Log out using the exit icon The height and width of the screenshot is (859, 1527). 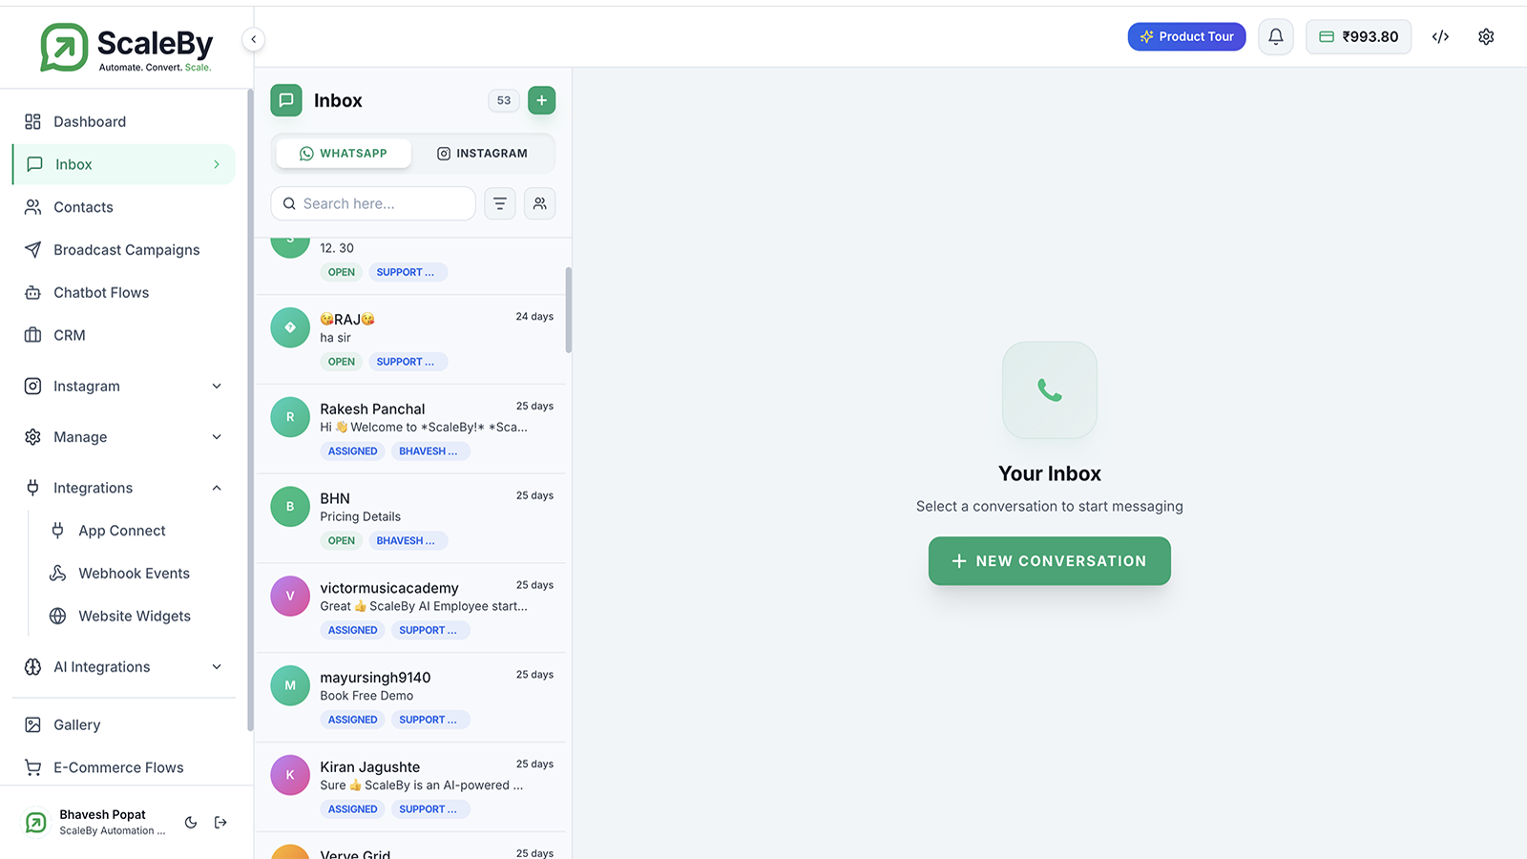click(x=220, y=823)
